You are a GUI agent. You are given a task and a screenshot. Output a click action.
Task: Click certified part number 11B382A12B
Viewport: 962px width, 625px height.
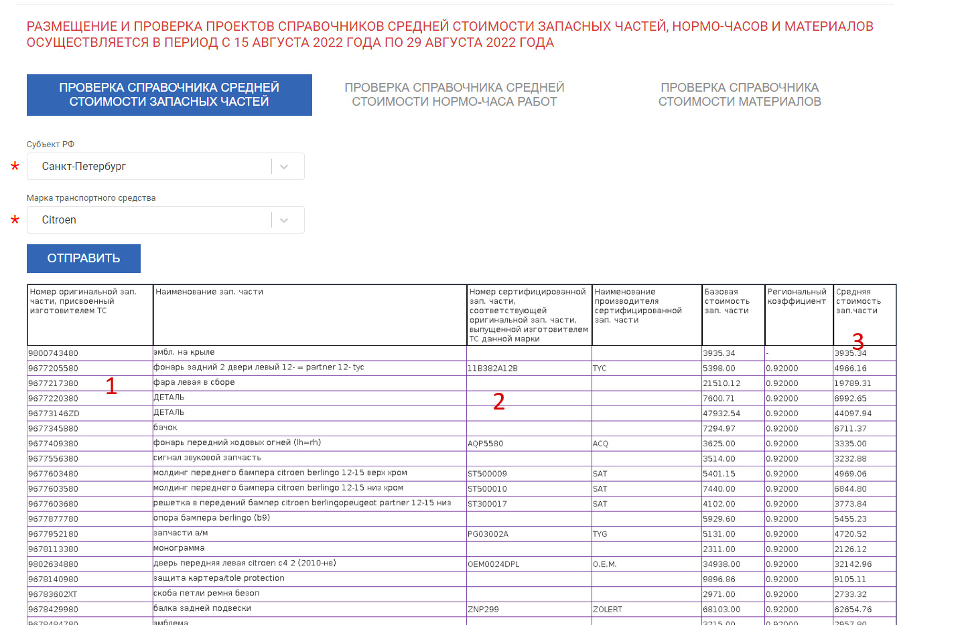tap(492, 369)
